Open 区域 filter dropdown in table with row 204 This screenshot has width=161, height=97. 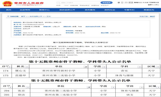click(159, 87)
